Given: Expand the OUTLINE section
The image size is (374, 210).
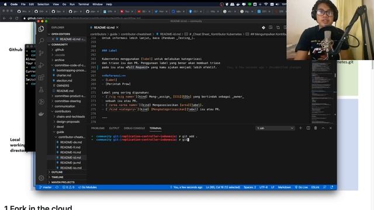Looking at the screenshot, I should (x=57, y=172).
